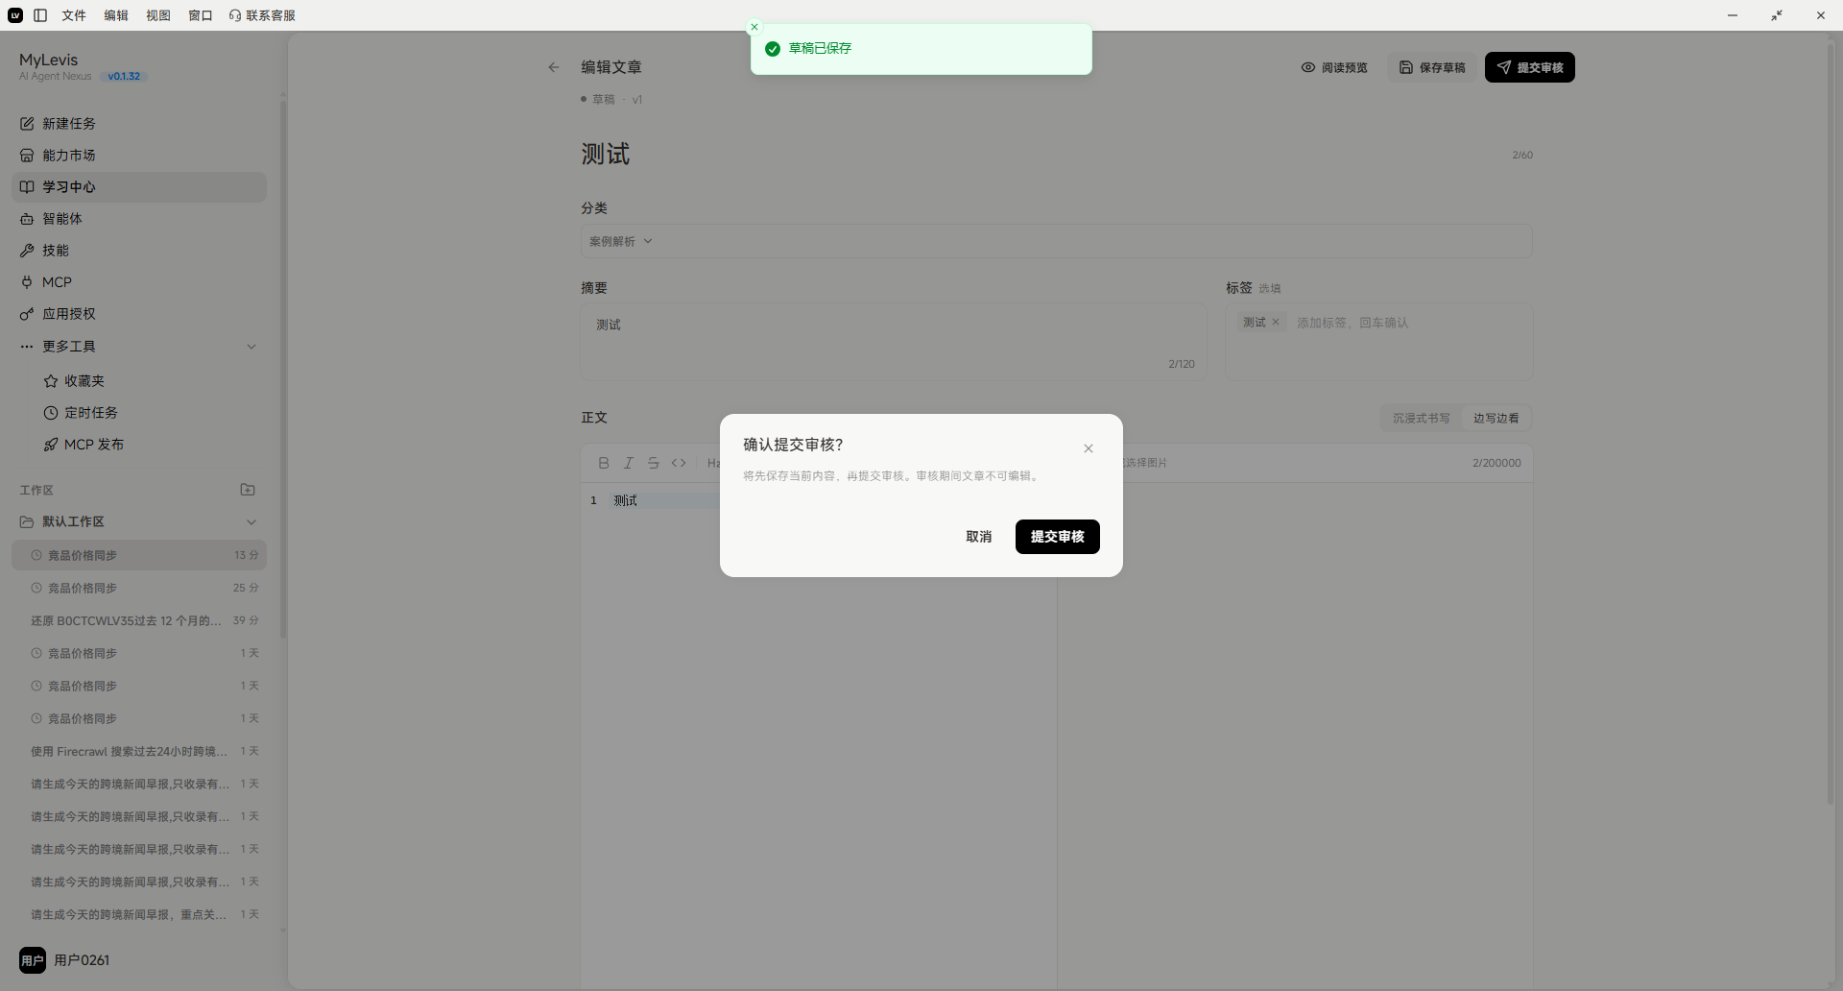
Task: Click the v0.1.32 version badge
Action: point(124,77)
